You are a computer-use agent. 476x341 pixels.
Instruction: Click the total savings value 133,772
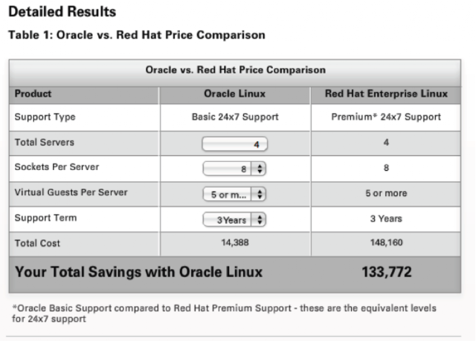[x=387, y=272]
